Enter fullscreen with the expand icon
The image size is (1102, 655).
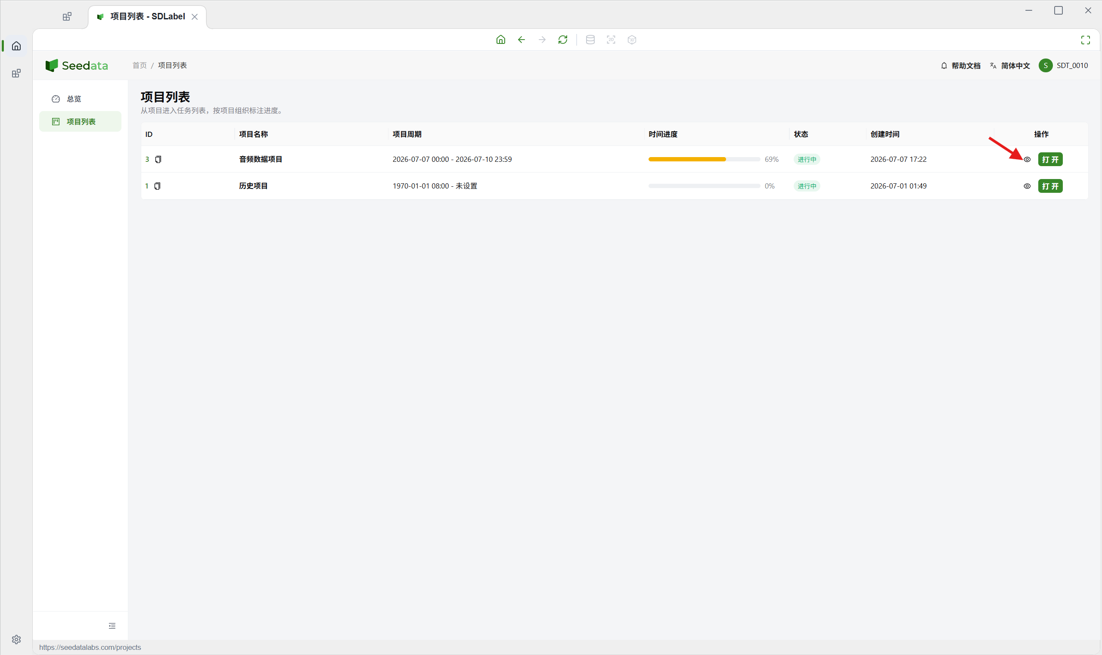tap(1085, 40)
